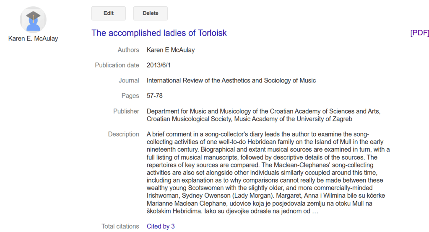Click the 'Description' field label
429x232 pixels.
[123, 134]
